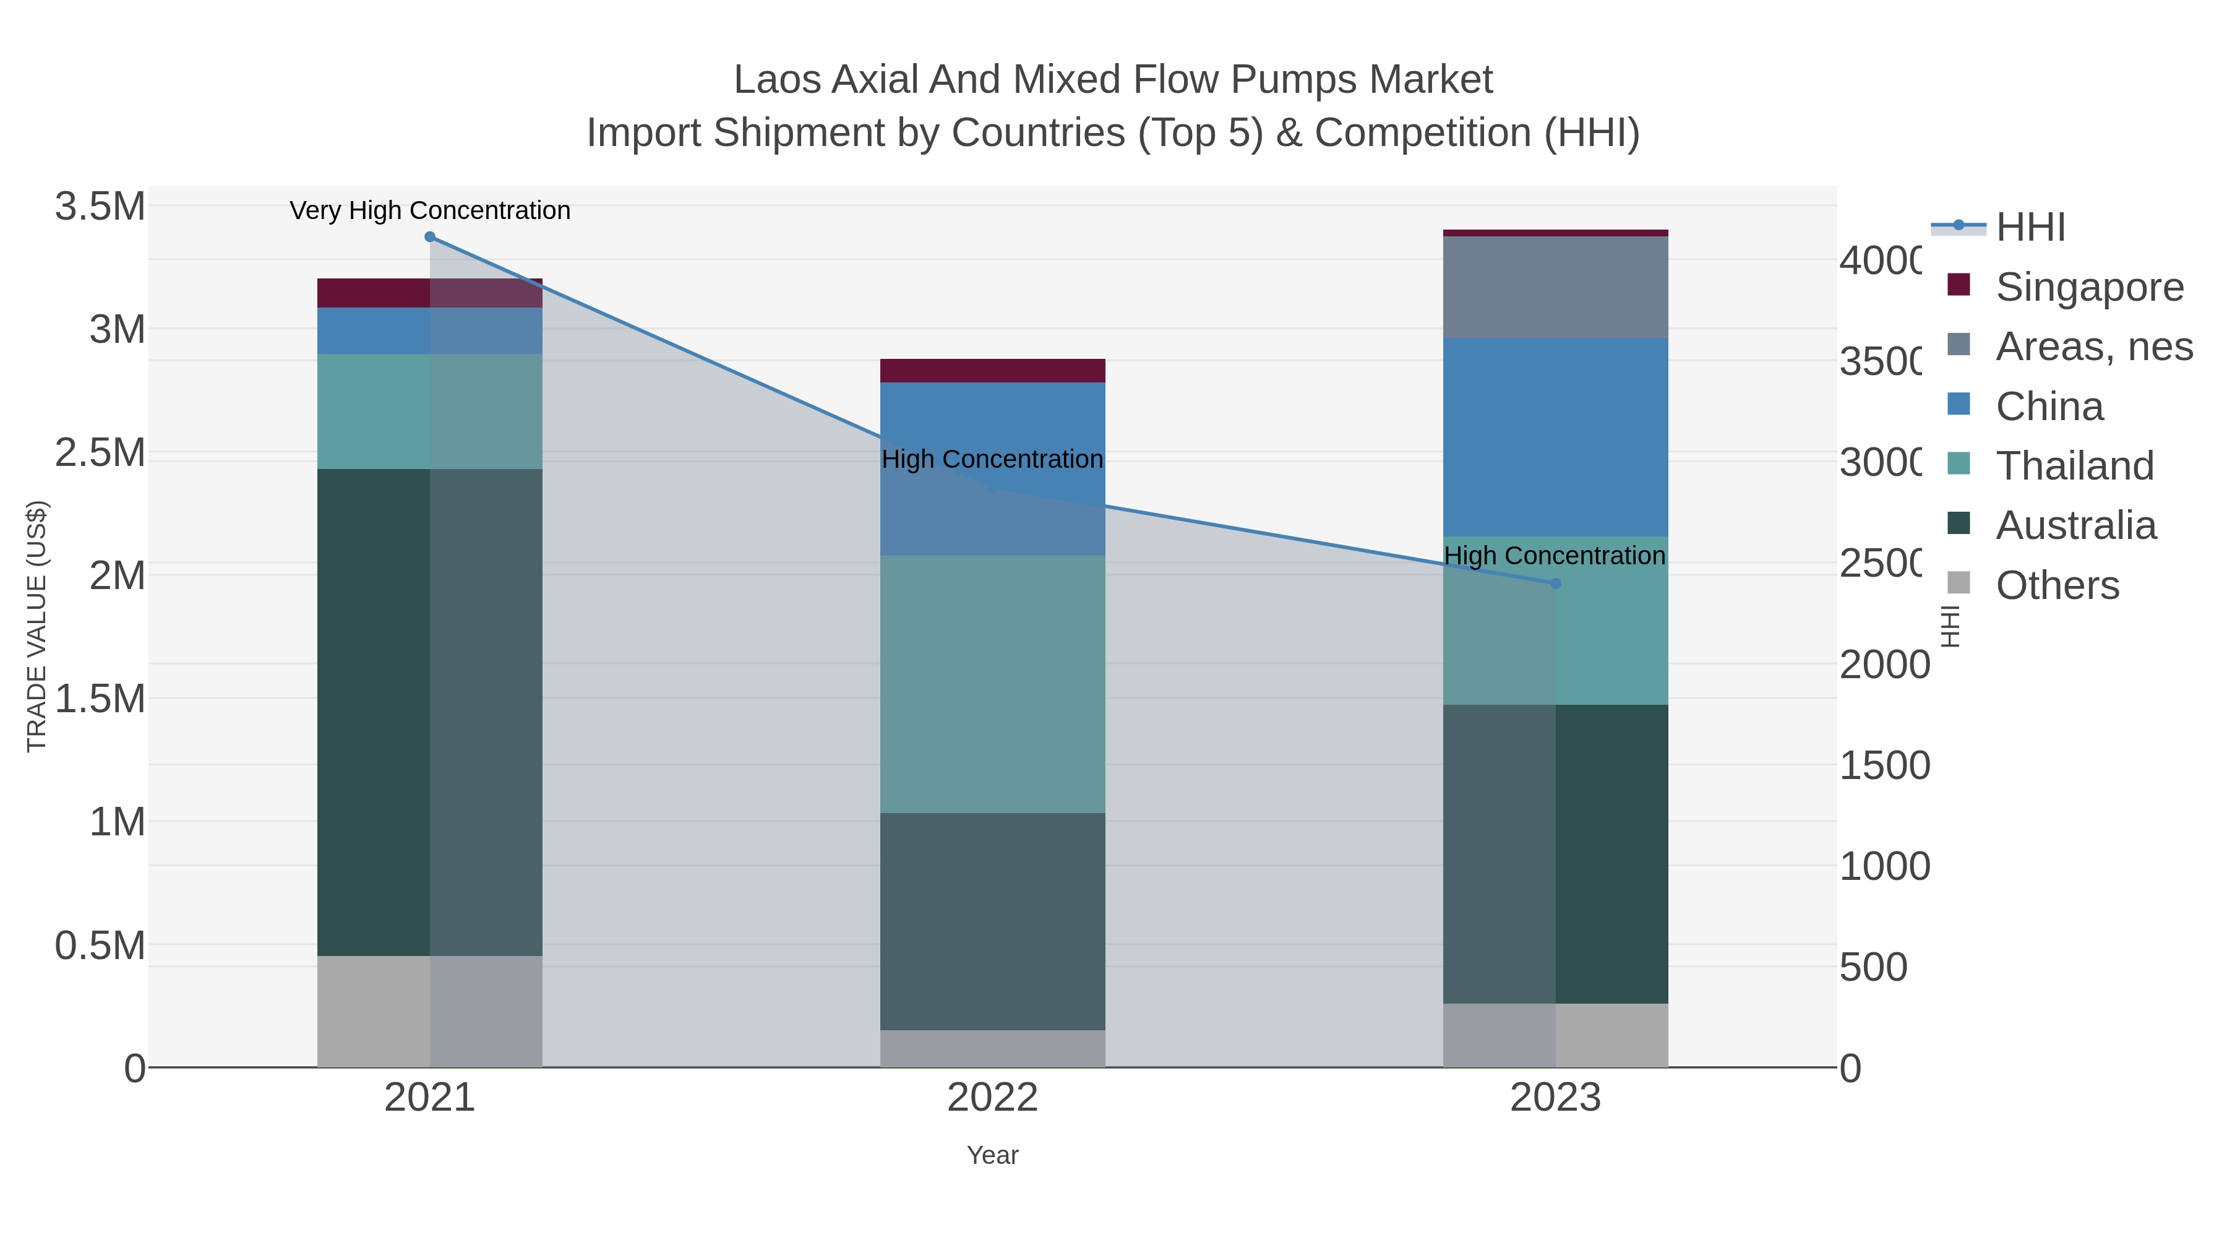Click the 1000 right axis tick
The width and height of the screenshot is (2227, 1253).
[1885, 866]
